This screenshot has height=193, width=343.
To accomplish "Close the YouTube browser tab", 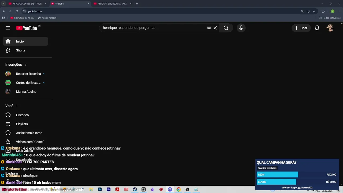I will tap(88, 4).
